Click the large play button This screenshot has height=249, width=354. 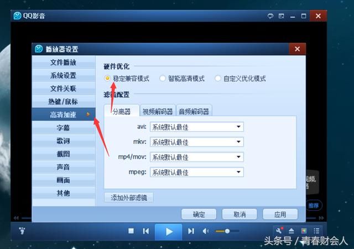point(168,232)
